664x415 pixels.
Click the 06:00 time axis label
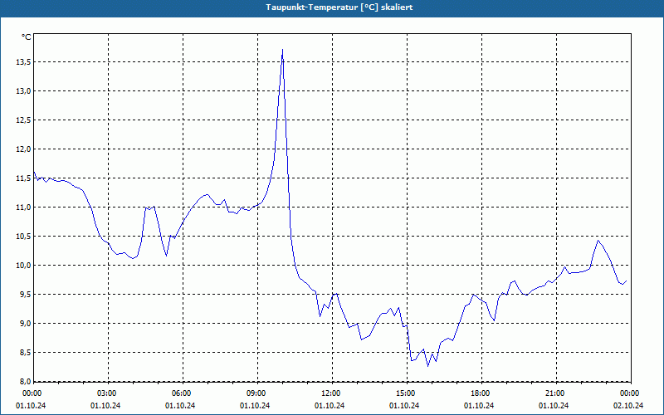183,393
